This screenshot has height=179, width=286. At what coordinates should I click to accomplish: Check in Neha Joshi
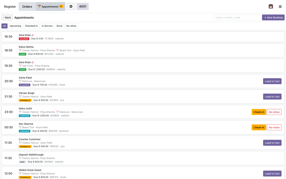259,112
